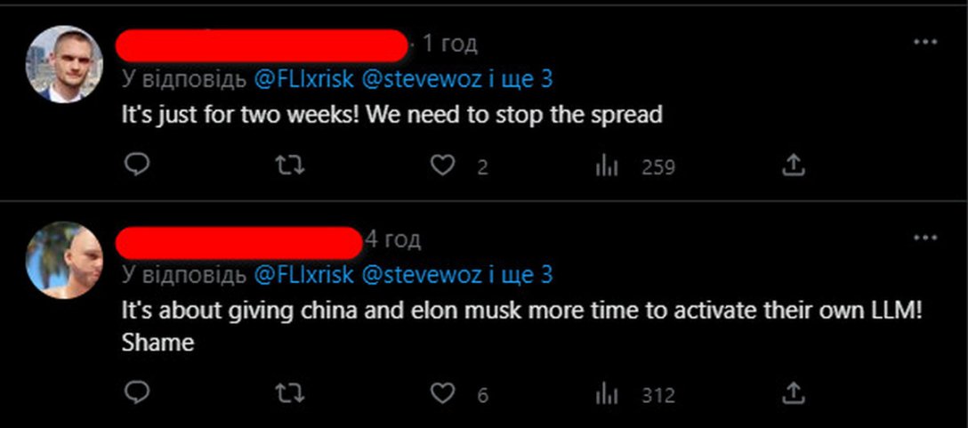
Task: Open @stevewoz mention in first tweet
Action: [421, 79]
